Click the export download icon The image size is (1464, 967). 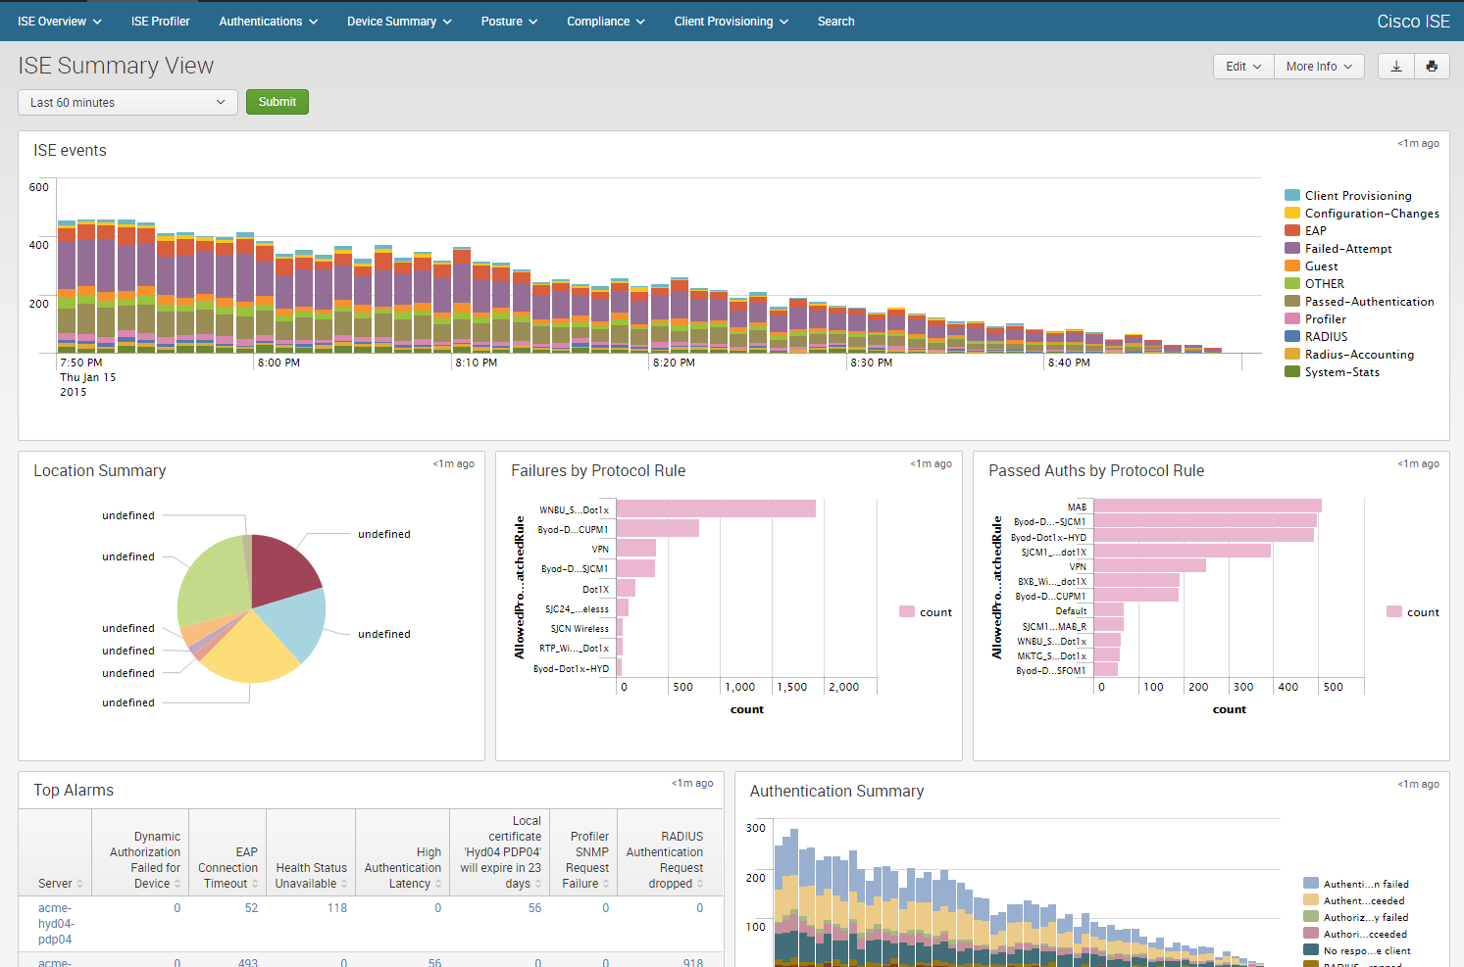(x=1396, y=67)
